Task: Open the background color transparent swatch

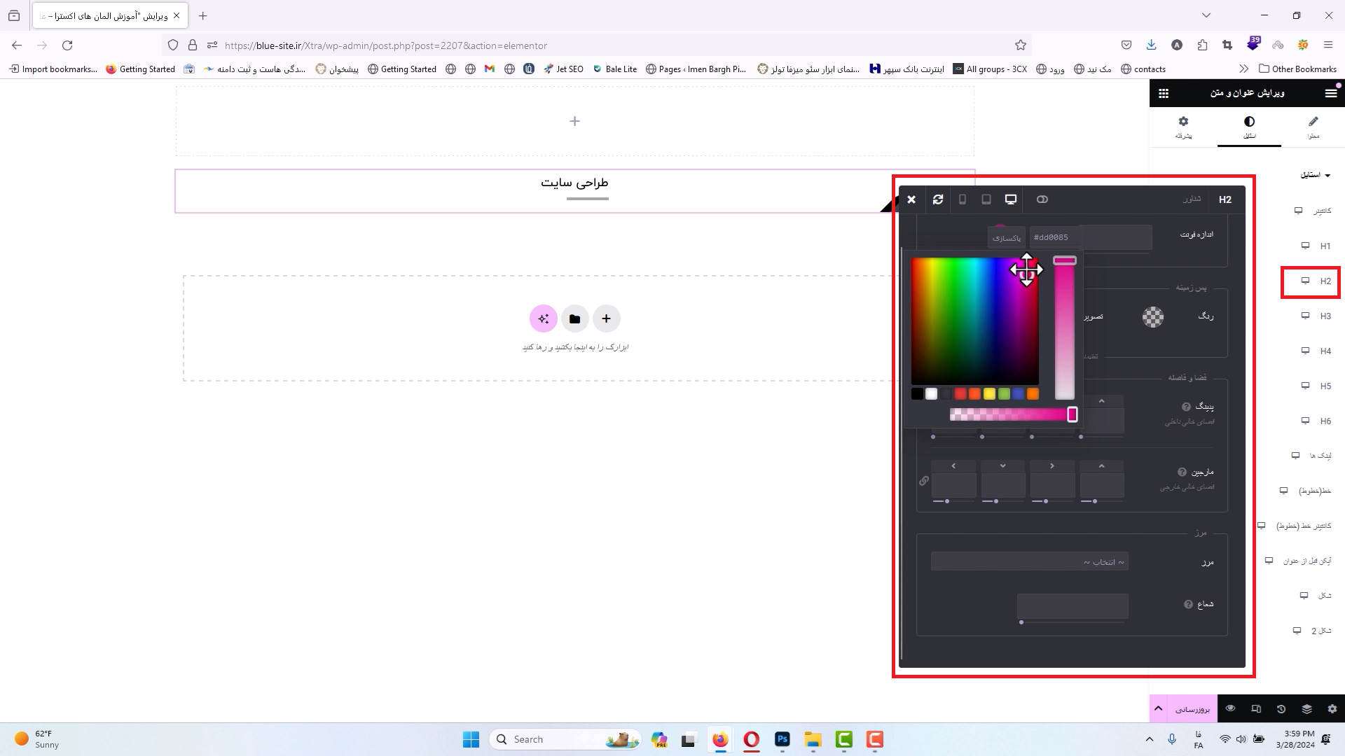Action: [x=1153, y=317]
